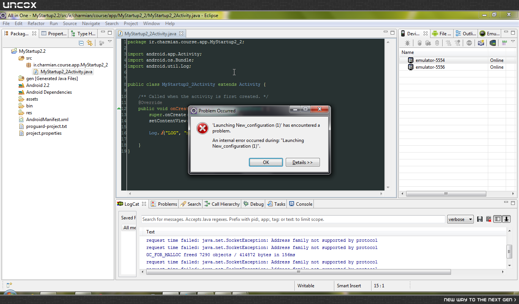Click the Update Heap icon in Devices
The image size is (519, 304).
(x=419, y=43)
